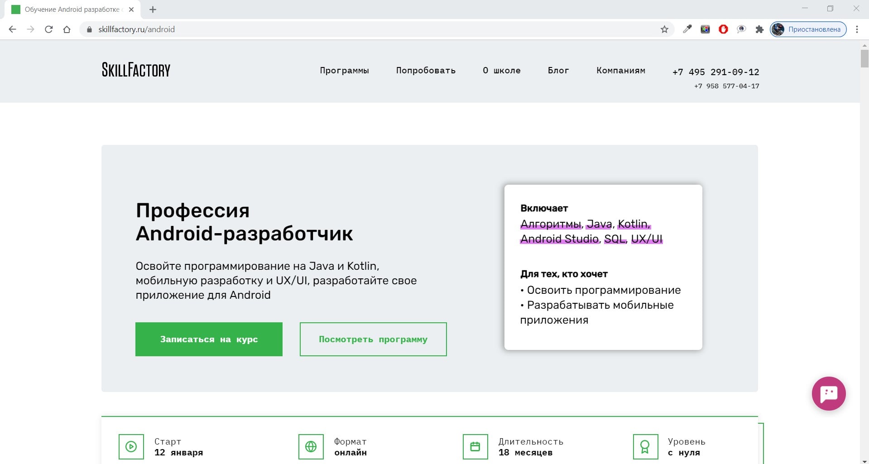Click the Профессия Android-разработчик heading
869x464 pixels.
coord(244,222)
